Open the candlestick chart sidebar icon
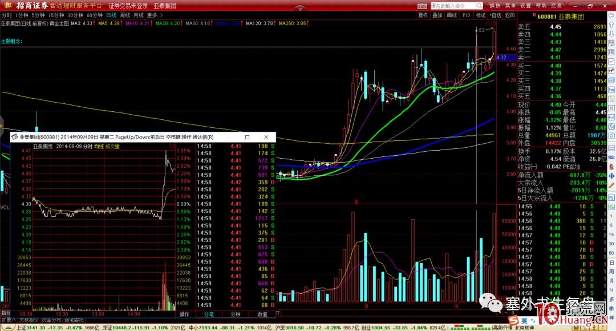This screenshot has height=331, width=616. coord(611,71)
